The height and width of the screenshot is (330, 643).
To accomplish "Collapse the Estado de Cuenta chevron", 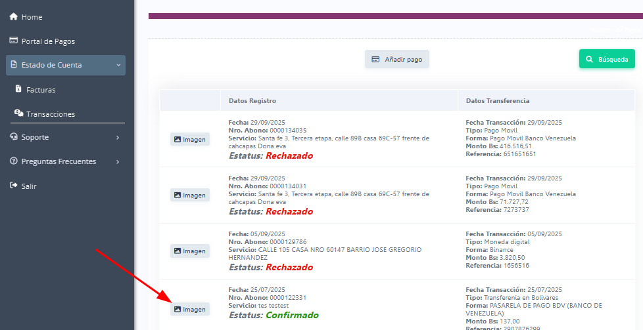I will coord(118,65).
